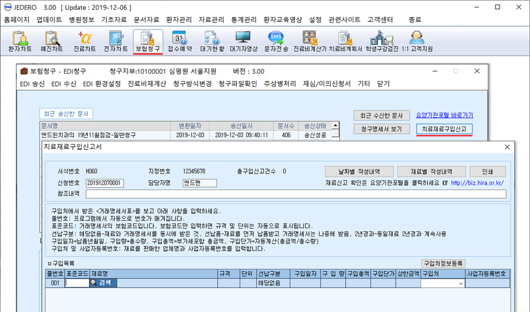Open 1:1 고객지원 headset icon

point(417,41)
